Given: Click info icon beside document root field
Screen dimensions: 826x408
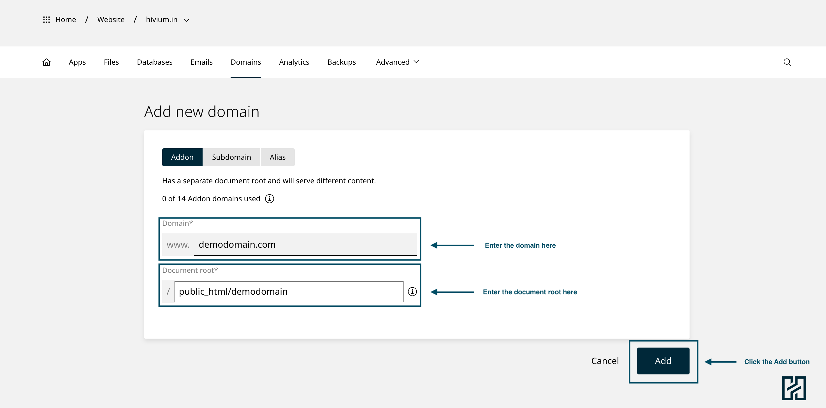Looking at the screenshot, I should point(412,291).
